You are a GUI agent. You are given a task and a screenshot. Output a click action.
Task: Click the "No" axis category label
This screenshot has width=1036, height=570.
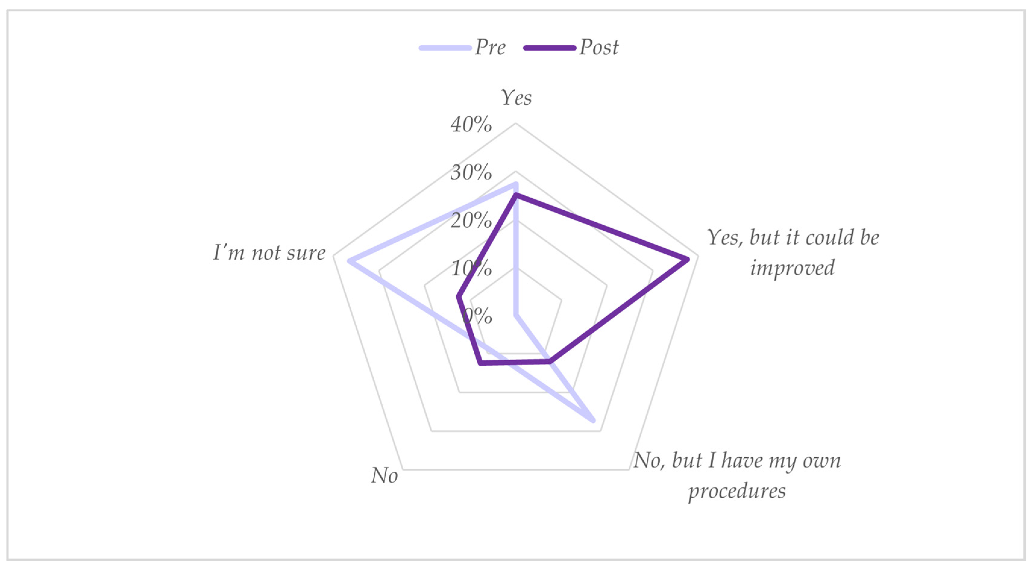[385, 475]
